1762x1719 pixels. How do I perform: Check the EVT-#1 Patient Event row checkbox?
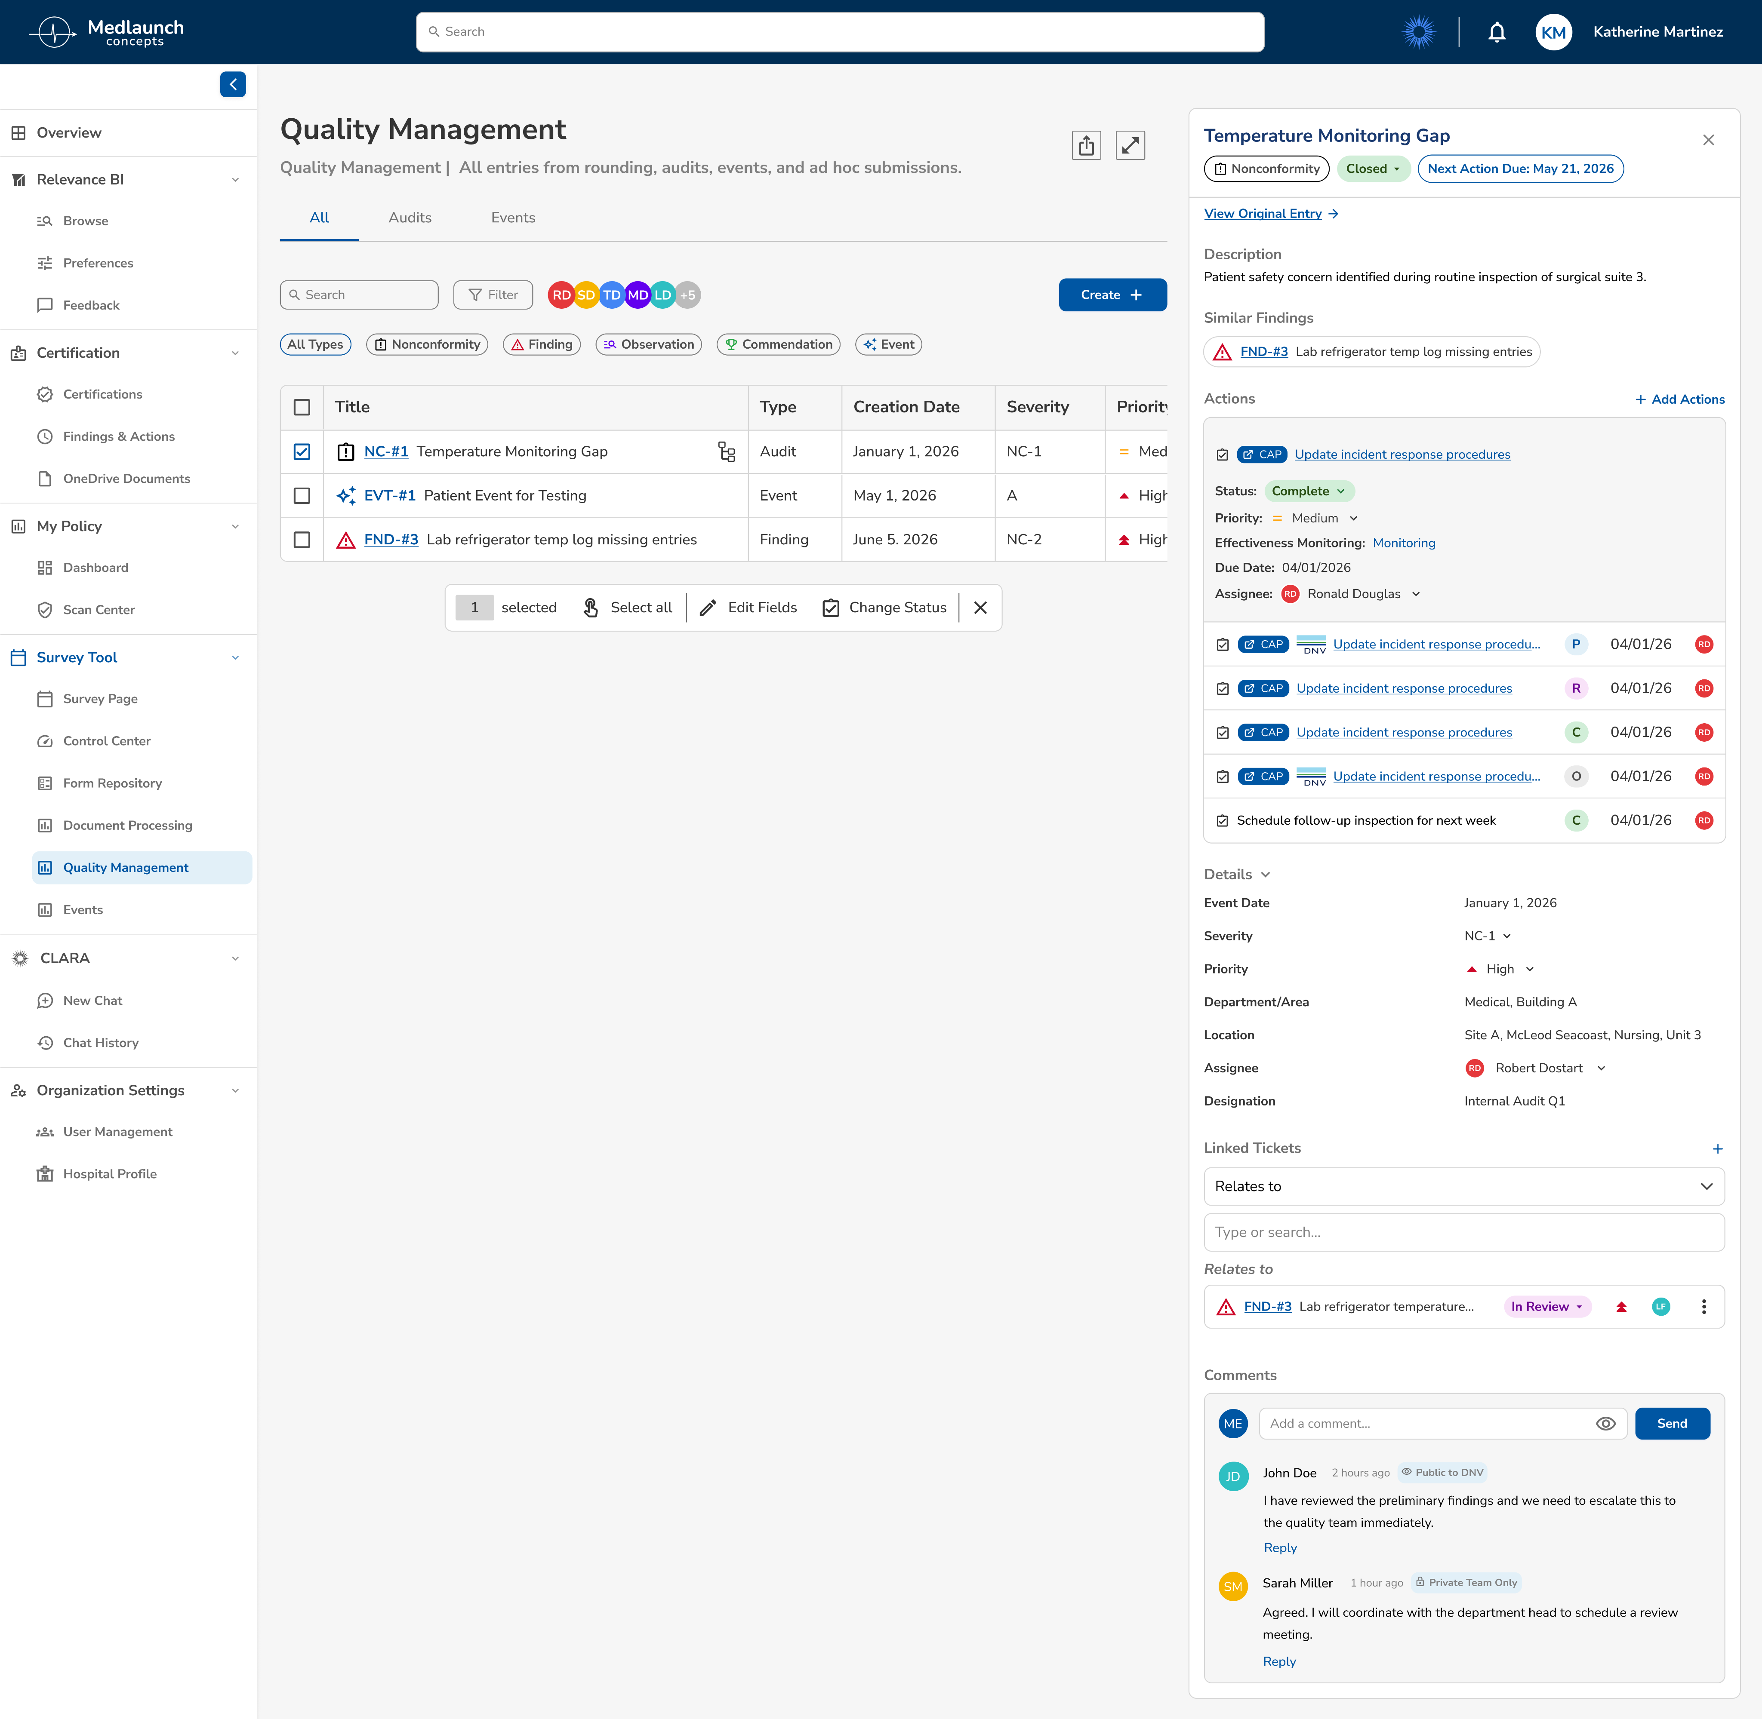[x=302, y=496]
